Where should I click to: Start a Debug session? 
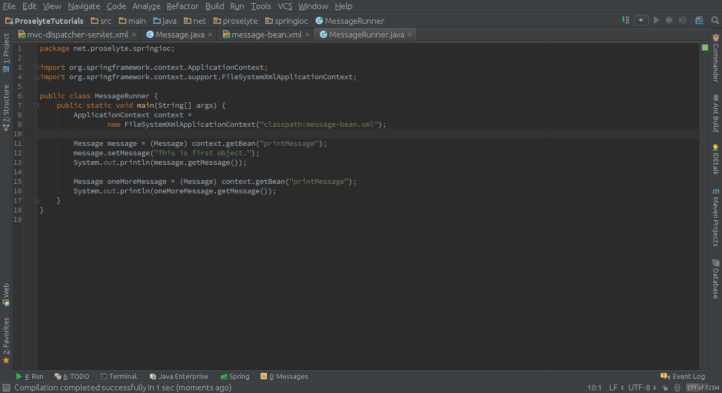pos(670,20)
